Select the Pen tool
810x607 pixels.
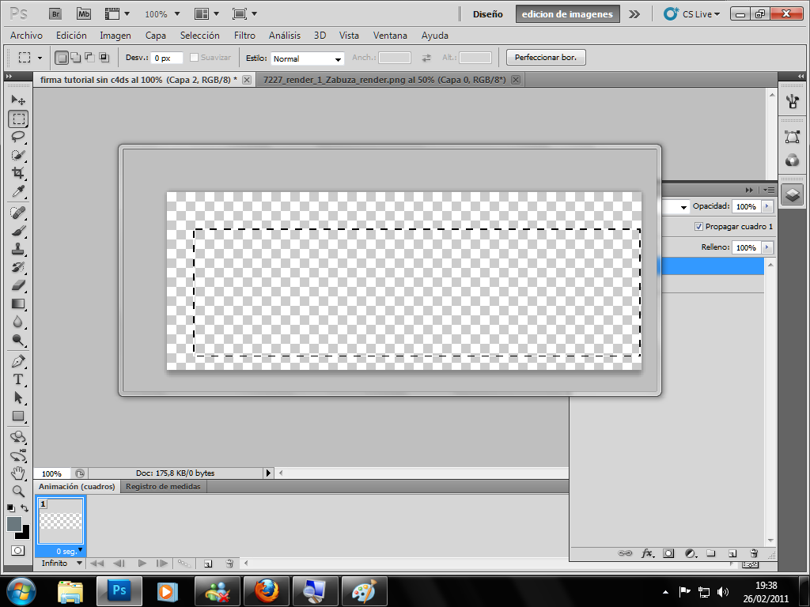coord(18,360)
